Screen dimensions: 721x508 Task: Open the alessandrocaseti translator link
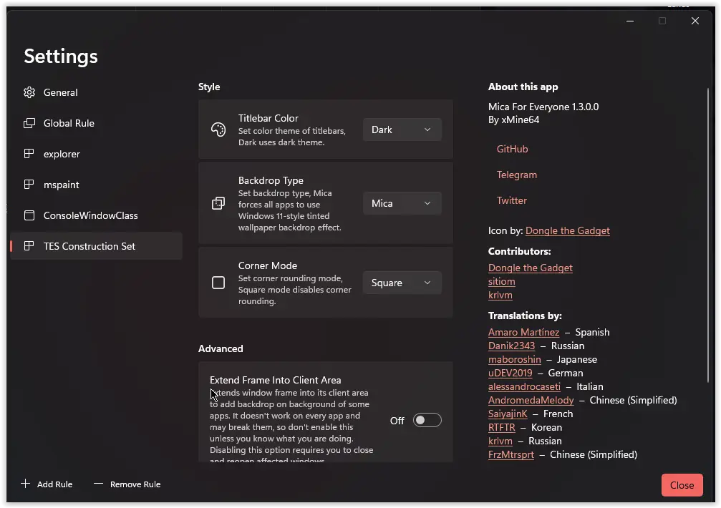point(524,387)
